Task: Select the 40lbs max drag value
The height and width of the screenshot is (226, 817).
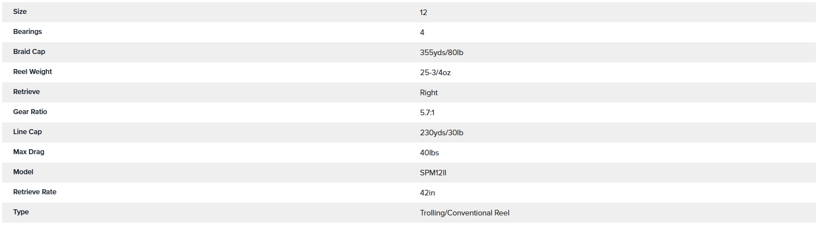Action: click(430, 153)
